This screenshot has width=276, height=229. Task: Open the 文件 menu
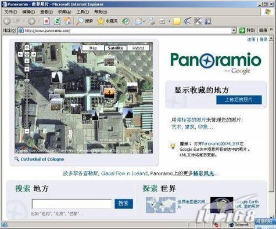tap(11, 12)
